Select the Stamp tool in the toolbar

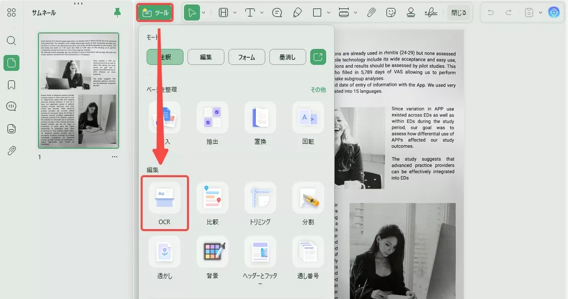pyautogui.click(x=410, y=12)
